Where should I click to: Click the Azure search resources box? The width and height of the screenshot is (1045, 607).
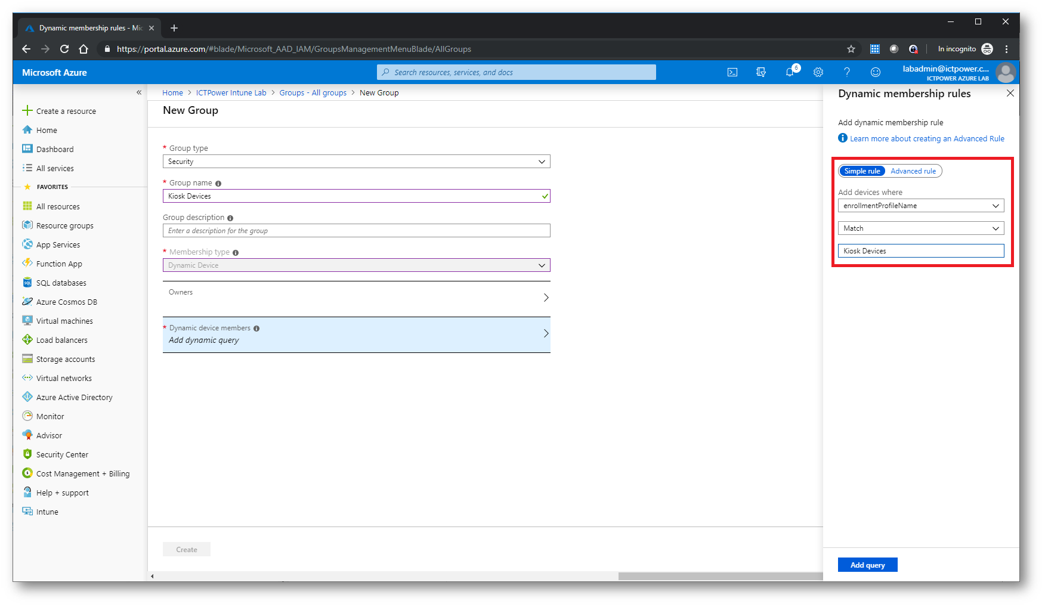[516, 72]
